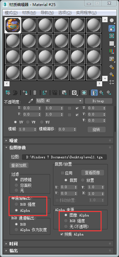Open the 贴图 #2 name dropdown
This screenshot has height=257, width=119.
[x=60, y=101]
